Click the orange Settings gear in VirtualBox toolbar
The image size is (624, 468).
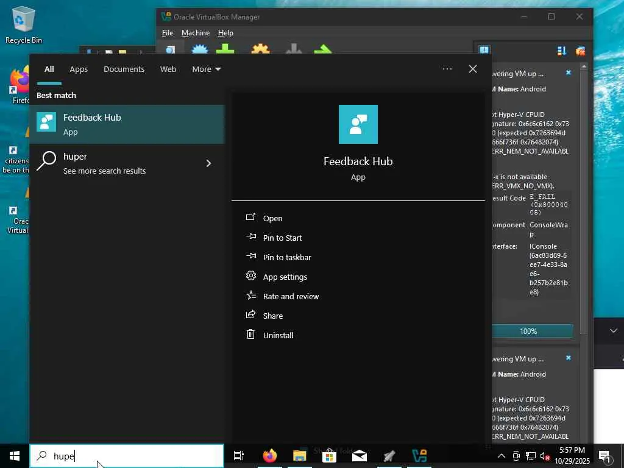click(261, 49)
